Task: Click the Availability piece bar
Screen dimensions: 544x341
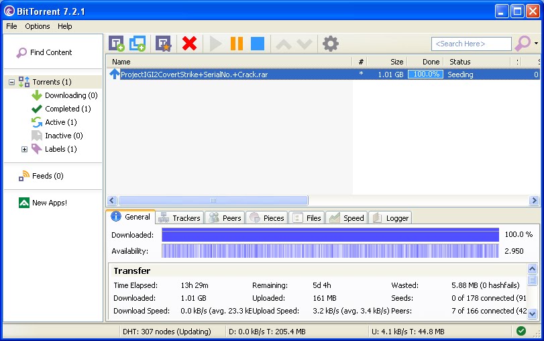Action: click(x=330, y=251)
